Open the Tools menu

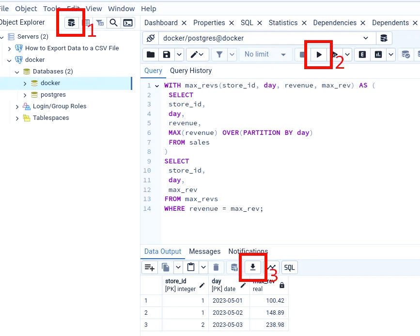click(x=51, y=8)
